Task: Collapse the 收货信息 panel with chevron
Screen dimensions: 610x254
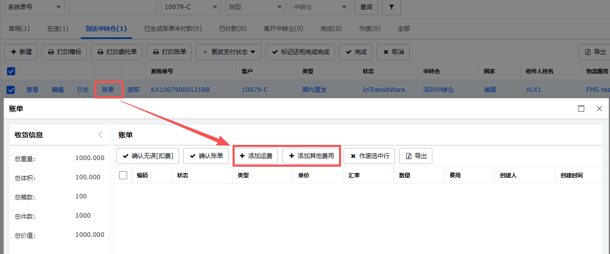Action: (100, 135)
